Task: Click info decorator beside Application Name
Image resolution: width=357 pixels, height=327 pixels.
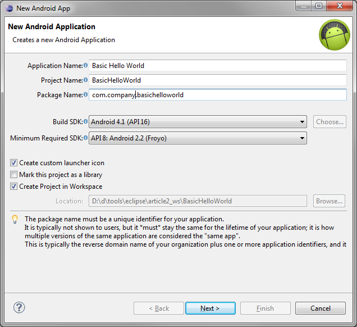Action: [86, 66]
